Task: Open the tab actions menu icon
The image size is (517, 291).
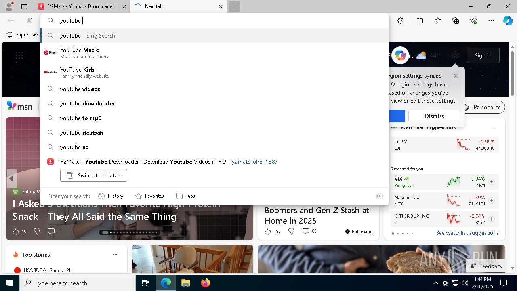Action: tap(24, 6)
